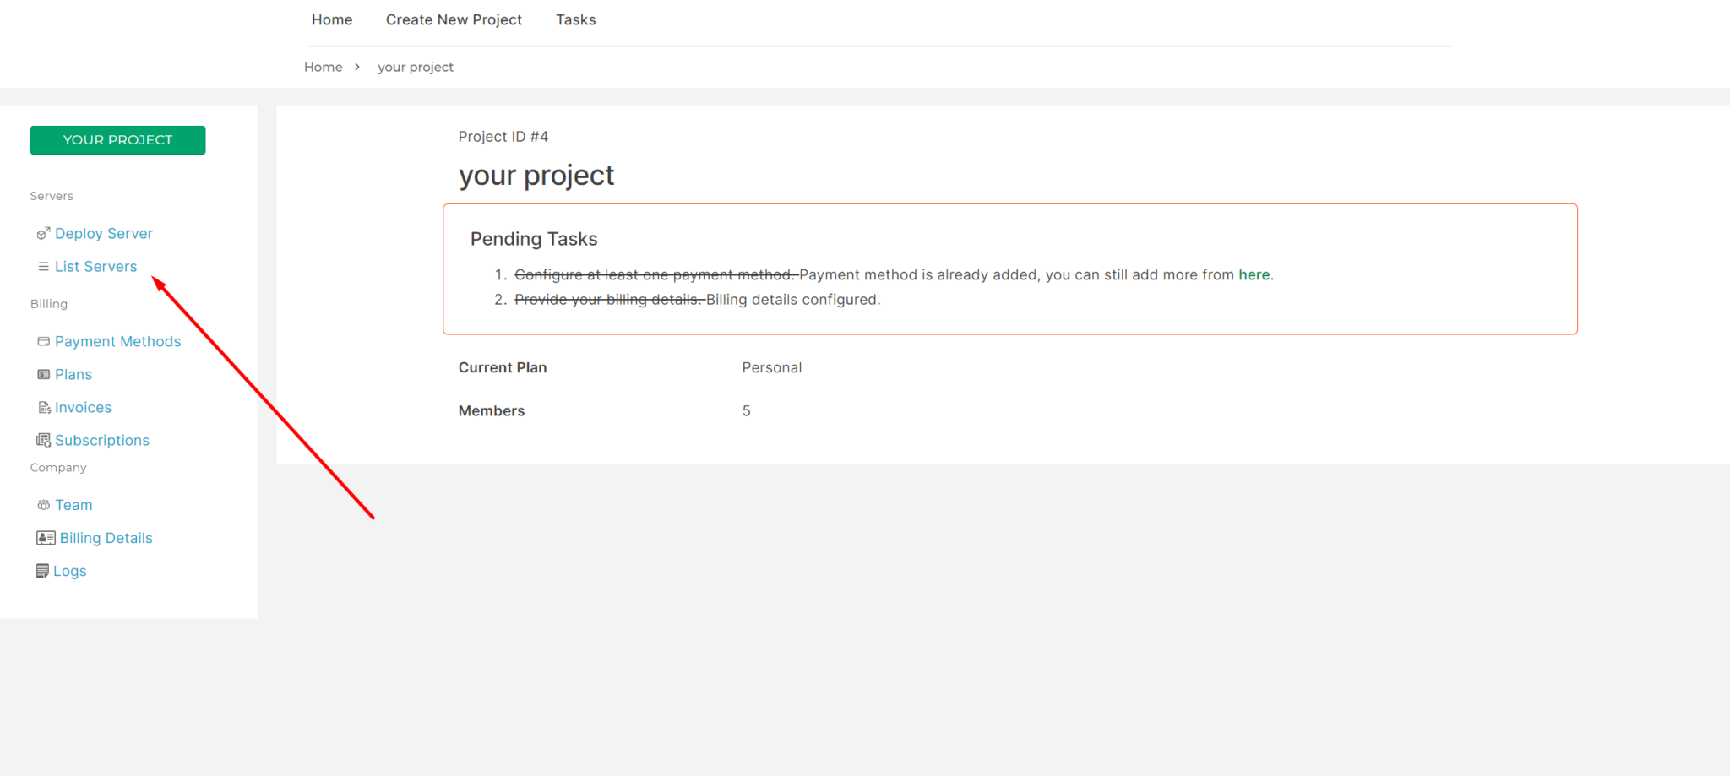Follow the 'here' link to add more payment methods
The height and width of the screenshot is (776, 1730).
(x=1254, y=274)
